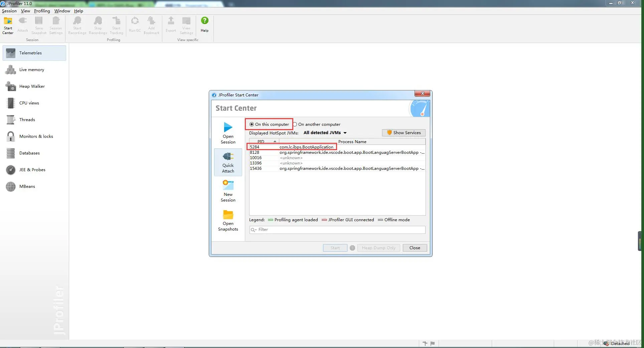Open the Help menu
The height and width of the screenshot is (348, 644).
(78, 11)
